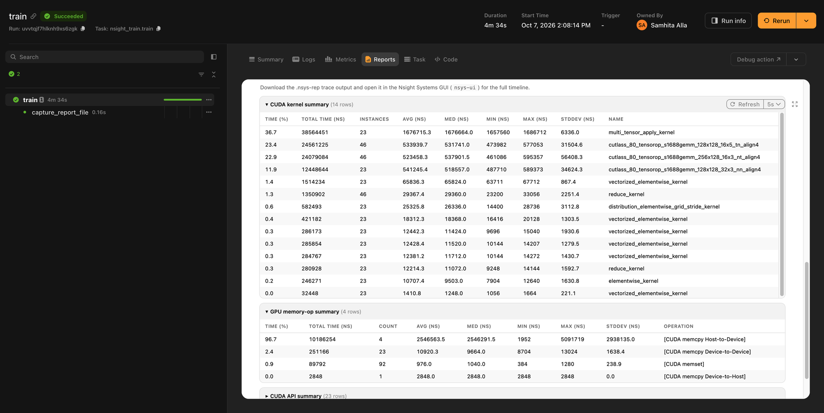Screen dimensions: 824x413
Task: Open the node filter icon
Action: coord(201,75)
